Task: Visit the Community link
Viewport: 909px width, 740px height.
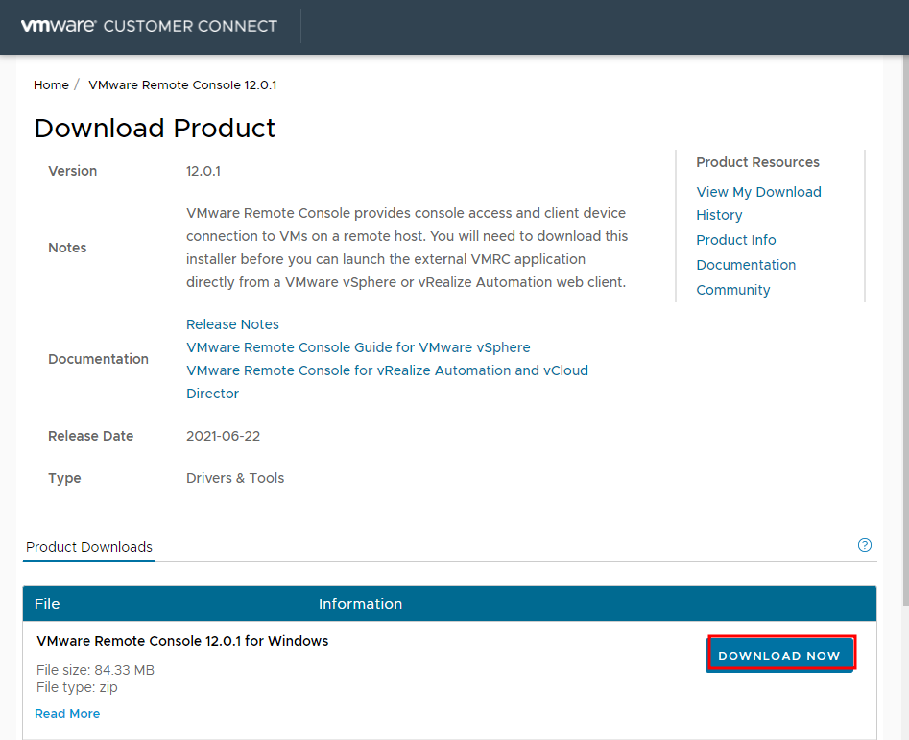Action: click(x=732, y=290)
